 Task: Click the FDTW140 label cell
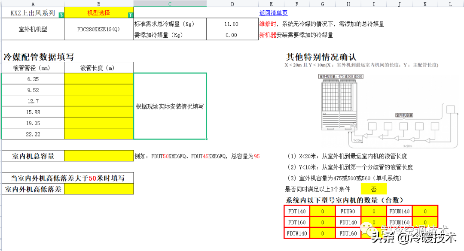(x=296, y=233)
